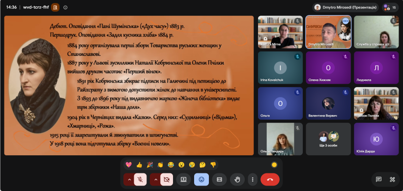The width and height of the screenshot is (403, 191).
Task: Open options on Dmytro Mirosedi's video tile
Action: click(345, 21)
